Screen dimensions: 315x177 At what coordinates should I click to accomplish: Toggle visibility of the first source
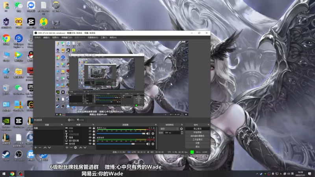90,128
